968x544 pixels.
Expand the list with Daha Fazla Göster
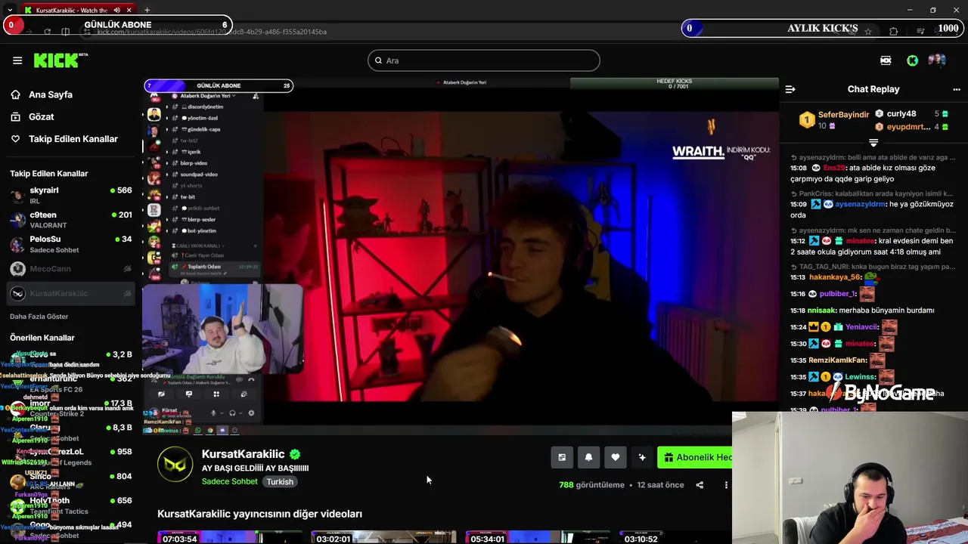coord(39,317)
